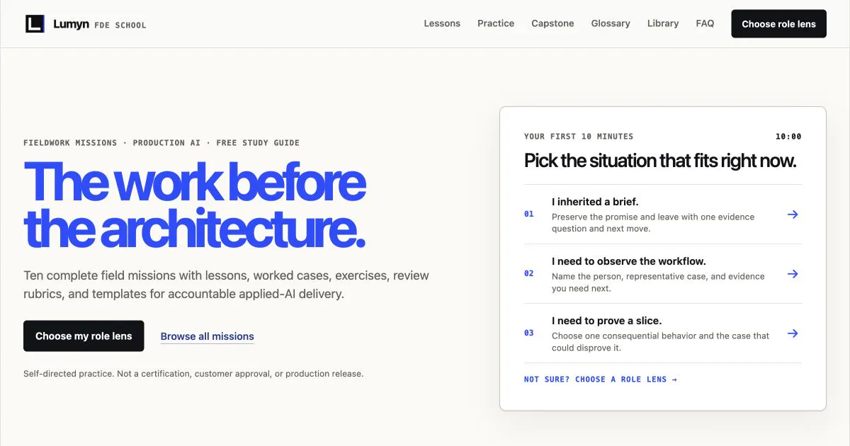The width and height of the screenshot is (850, 446).
Task: Visit the Library nav link
Action: pyautogui.click(x=663, y=23)
